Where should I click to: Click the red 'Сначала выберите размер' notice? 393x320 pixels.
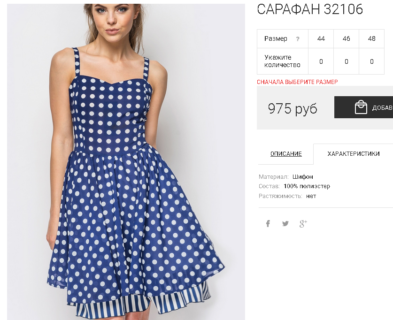[297, 82]
